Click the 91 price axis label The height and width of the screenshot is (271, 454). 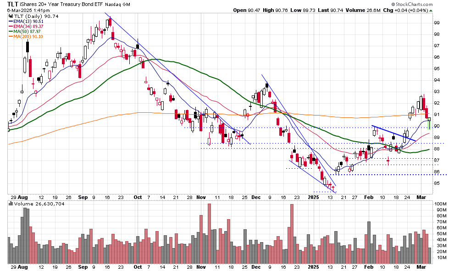pos(437,115)
